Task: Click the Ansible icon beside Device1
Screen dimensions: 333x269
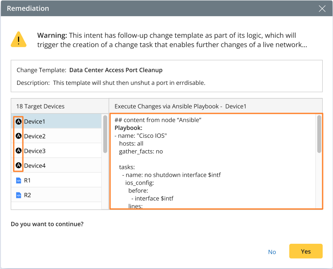Action: pos(18,122)
